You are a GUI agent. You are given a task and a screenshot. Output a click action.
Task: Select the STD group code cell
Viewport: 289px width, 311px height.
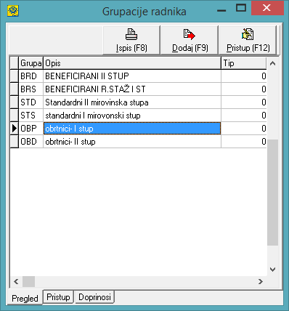coord(31,102)
